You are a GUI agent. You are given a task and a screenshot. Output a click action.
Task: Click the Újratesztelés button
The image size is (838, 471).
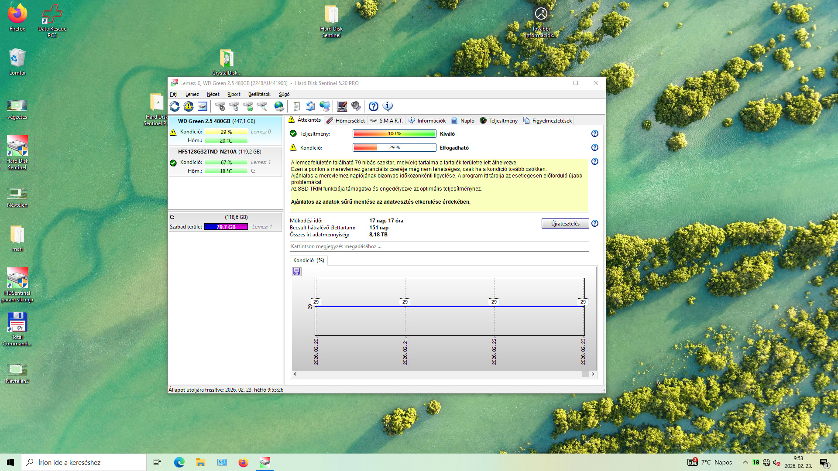[565, 224]
